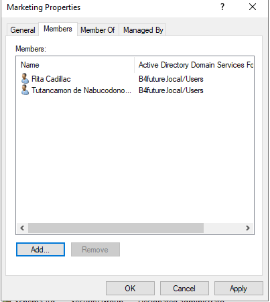Image resolution: width=270 pixels, height=302 pixels.
Task: Click the Active Directory Domain Services column header
Action: point(194,65)
